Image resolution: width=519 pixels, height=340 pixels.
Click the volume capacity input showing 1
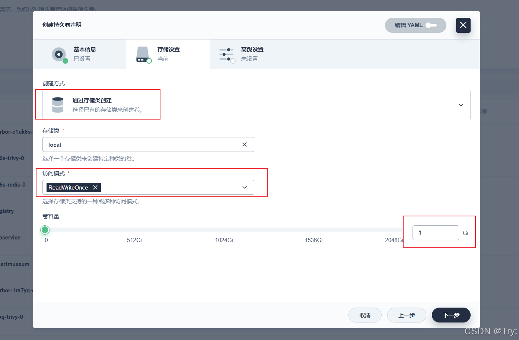point(436,232)
